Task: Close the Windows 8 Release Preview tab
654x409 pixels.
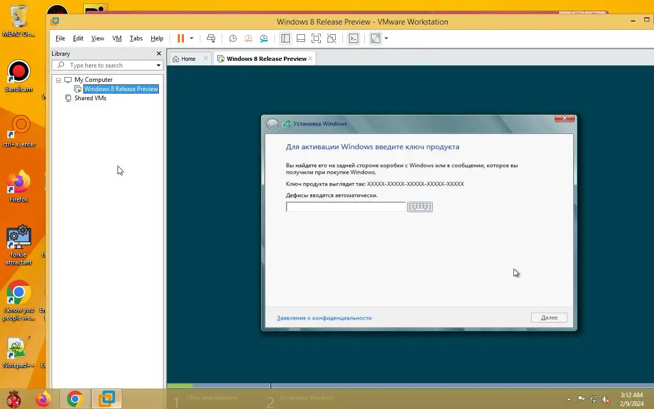Action: pyautogui.click(x=310, y=58)
